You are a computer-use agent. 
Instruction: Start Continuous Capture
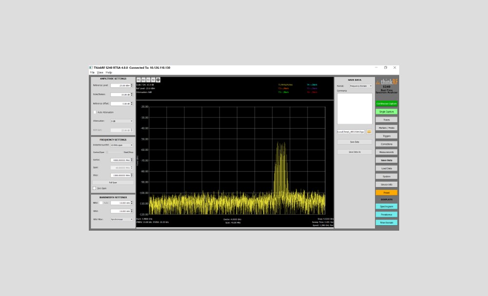point(386,103)
